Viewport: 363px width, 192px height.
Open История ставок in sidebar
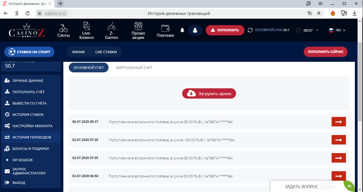[x=28, y=114]
